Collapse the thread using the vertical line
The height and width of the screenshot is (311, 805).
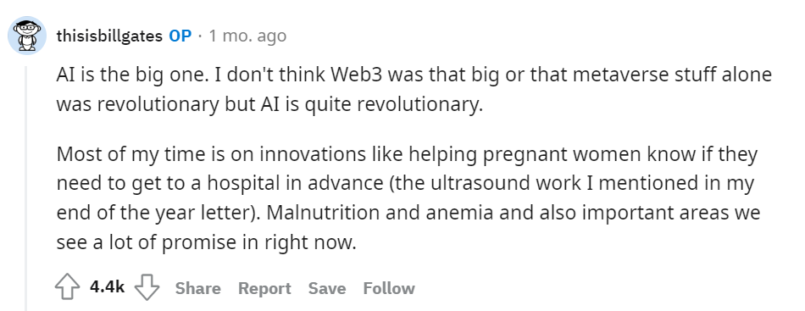click(x=26, y=188)
